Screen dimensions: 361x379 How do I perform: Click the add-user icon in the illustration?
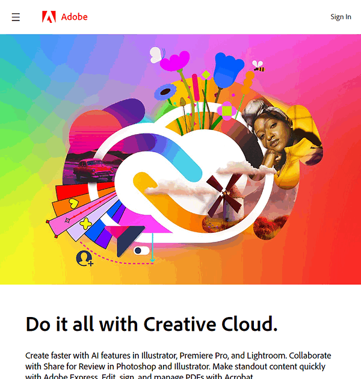point(84,258)
